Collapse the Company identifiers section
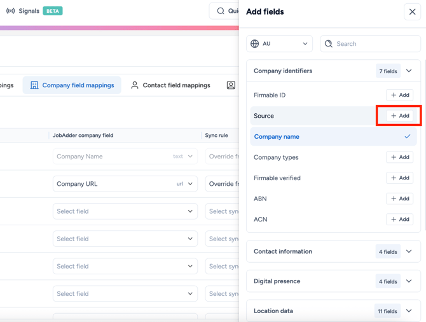This screenshot has width=426, height=322. pyautogui.click(x=409, y=71)
